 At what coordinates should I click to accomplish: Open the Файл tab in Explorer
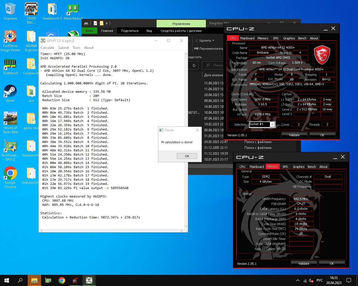pos(89,31)
